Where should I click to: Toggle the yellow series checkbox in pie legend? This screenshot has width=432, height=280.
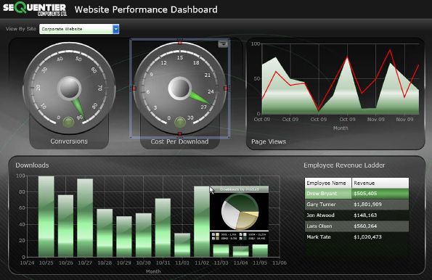pyautogui.click(x=213, y=234)
